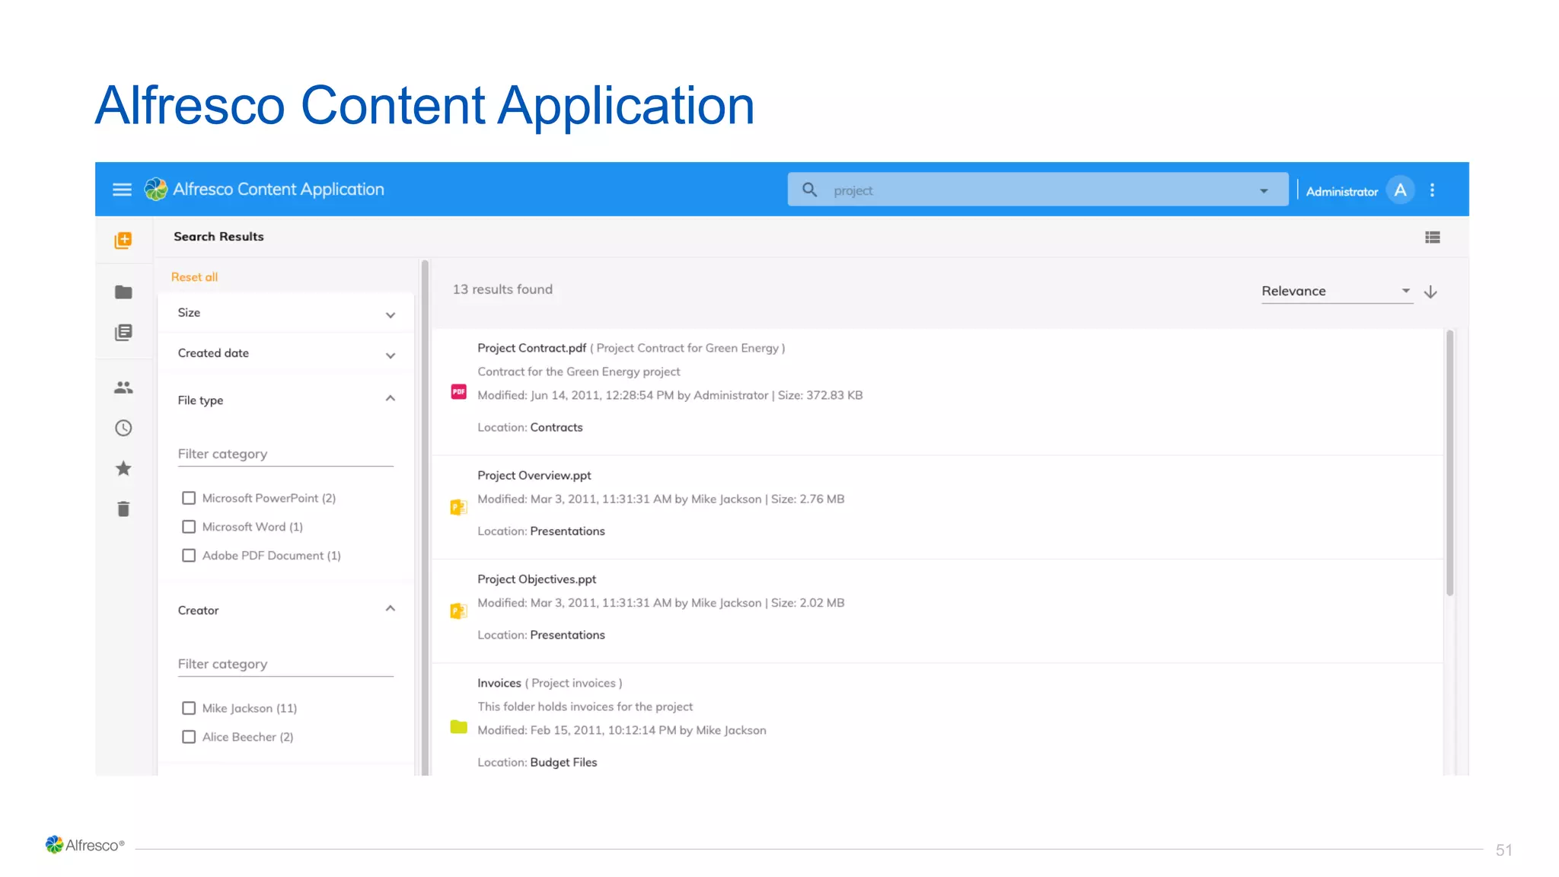The width and height of the screenshot is (1559, 877).
Task: Click the yellow folder icon for Invoices
Action: click(458, 727)
